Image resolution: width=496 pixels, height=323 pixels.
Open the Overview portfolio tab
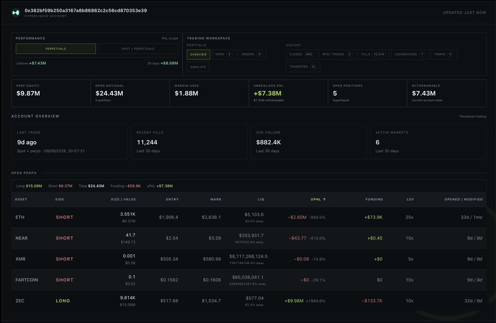click(x=198, y=54)
